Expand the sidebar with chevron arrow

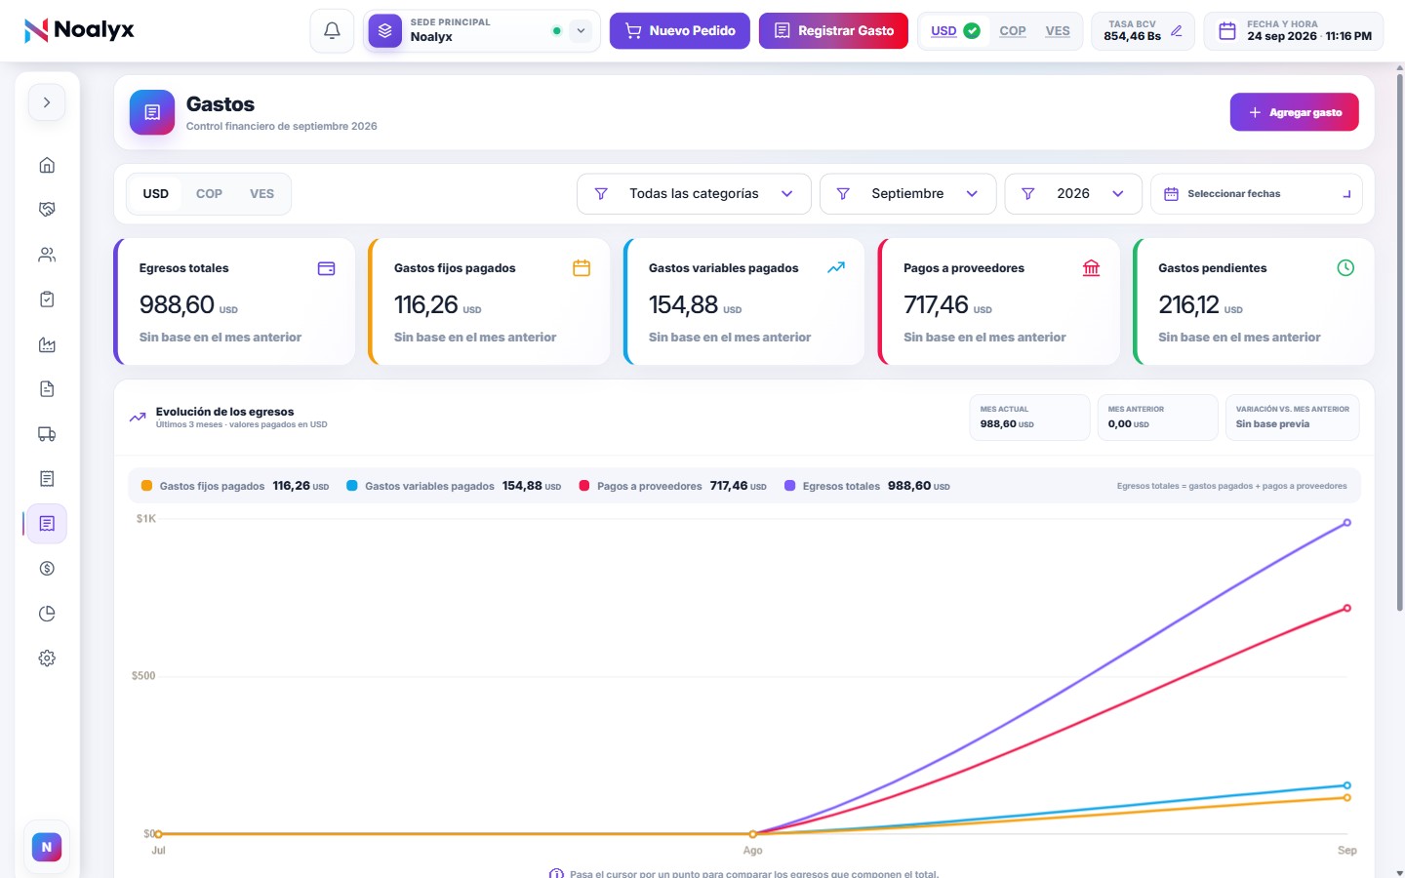coord(47,102)
